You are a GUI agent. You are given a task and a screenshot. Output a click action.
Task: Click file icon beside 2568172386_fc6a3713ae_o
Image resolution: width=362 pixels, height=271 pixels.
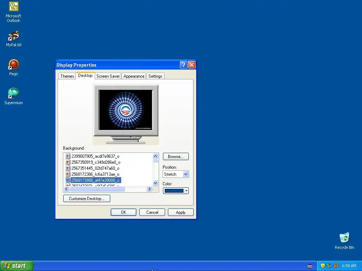click(68, 174)
